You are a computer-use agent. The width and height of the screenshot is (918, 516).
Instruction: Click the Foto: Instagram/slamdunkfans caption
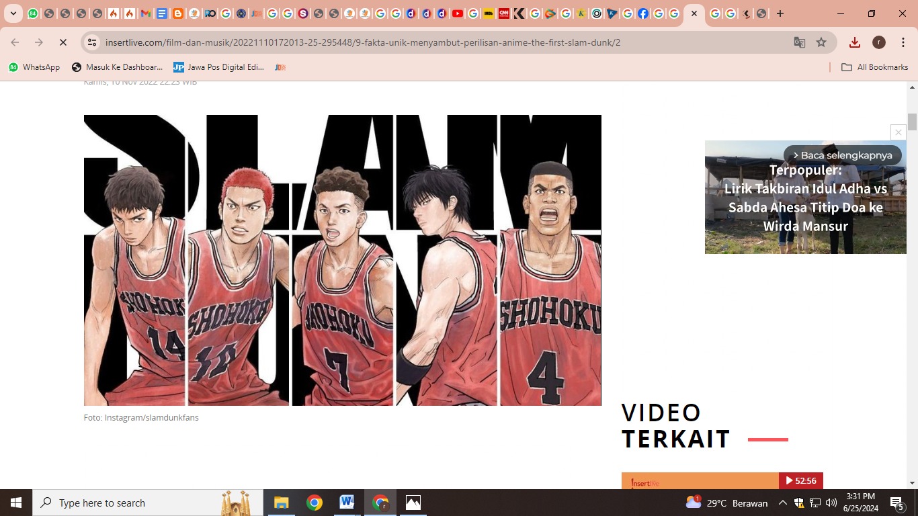coord(141,417)
